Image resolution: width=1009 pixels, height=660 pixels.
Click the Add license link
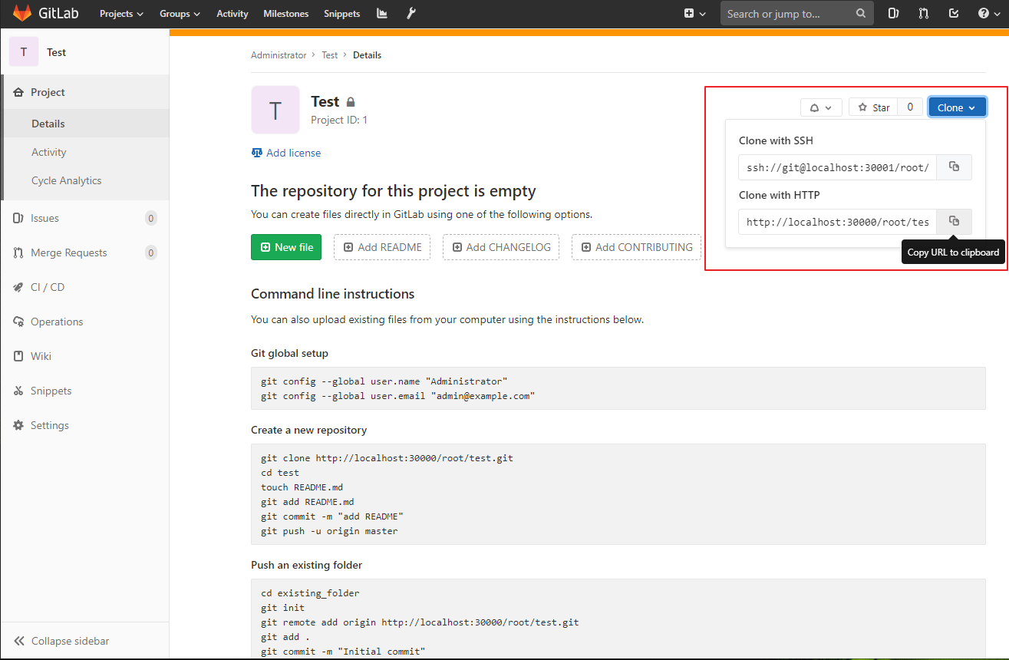(x=286, y=153)
